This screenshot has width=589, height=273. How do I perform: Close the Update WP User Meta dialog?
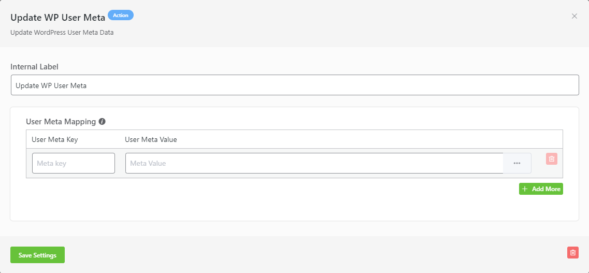574,16
